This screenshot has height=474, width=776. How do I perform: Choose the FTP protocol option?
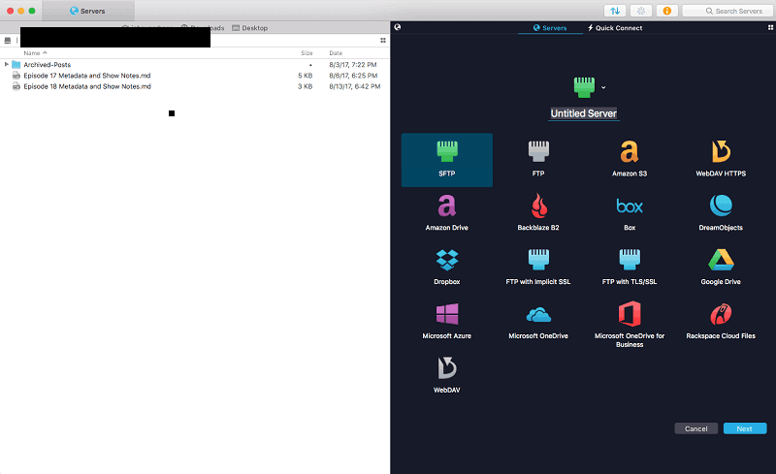538,159
